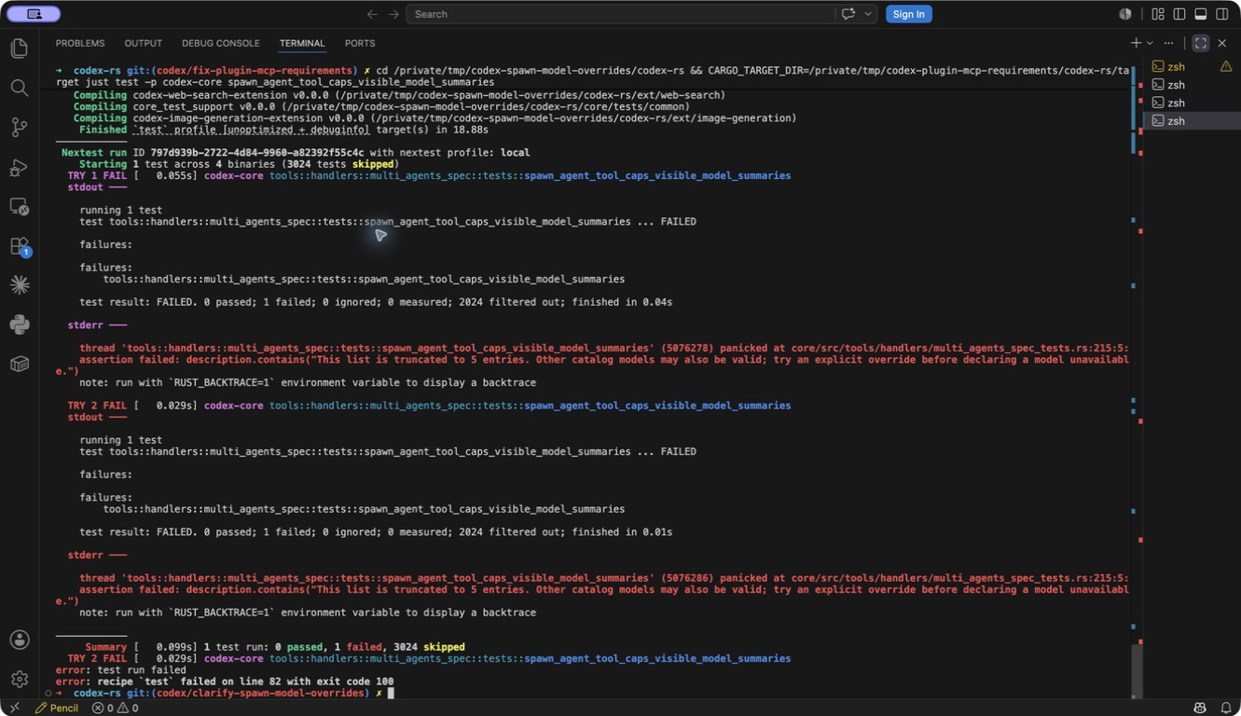Open the chat icon beside search

(x=848, y=14)
